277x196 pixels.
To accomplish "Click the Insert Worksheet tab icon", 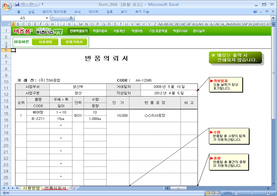I will (73, 188).
